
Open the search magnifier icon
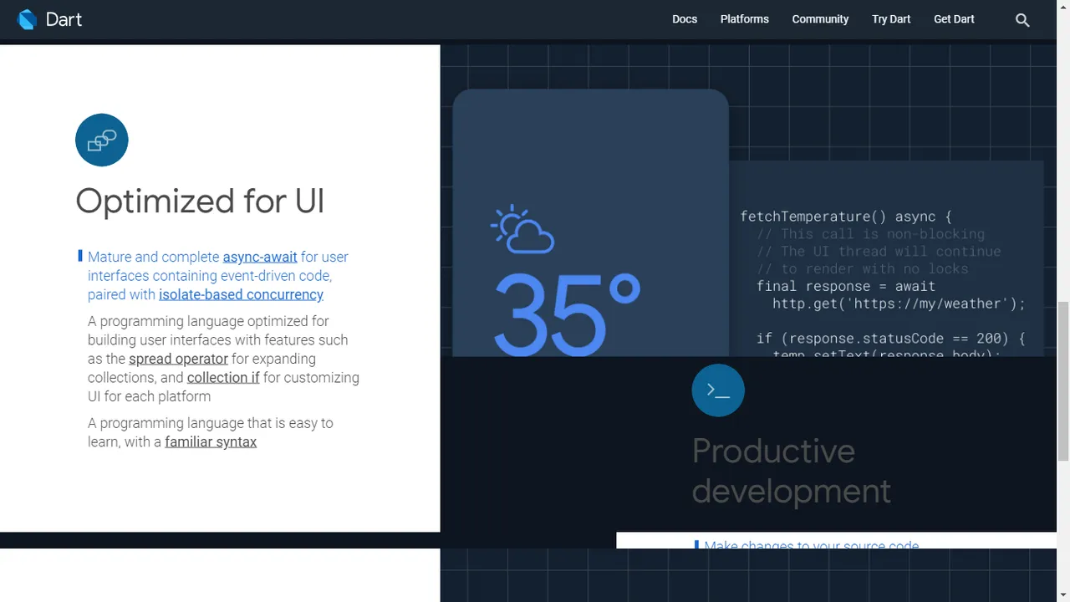1022,20
